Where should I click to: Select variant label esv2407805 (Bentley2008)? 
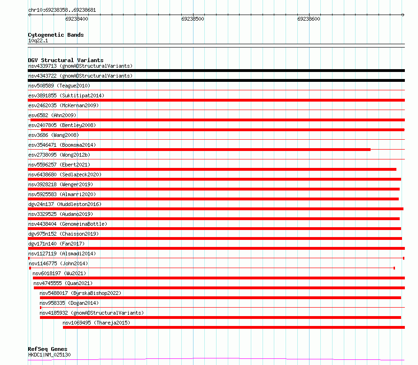pyautogui.click(x=62, y=125)
